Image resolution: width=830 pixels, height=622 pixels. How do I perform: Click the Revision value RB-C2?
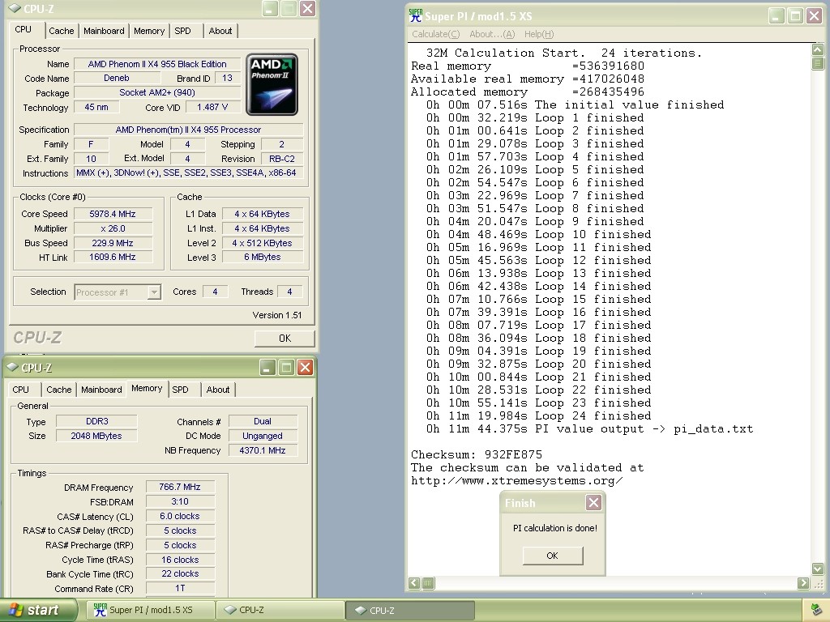281,159
